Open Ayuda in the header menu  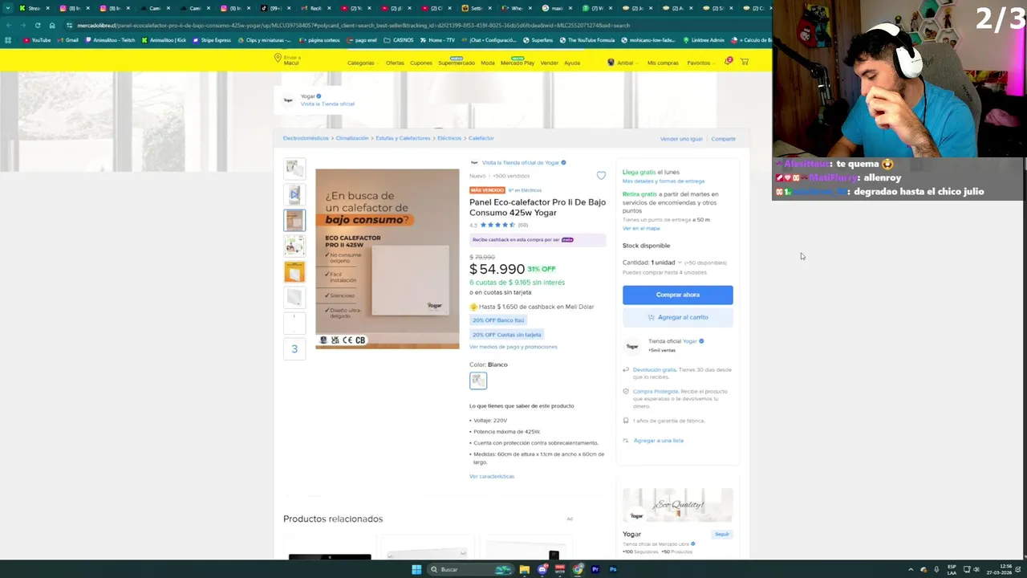(x=572, y=63)
